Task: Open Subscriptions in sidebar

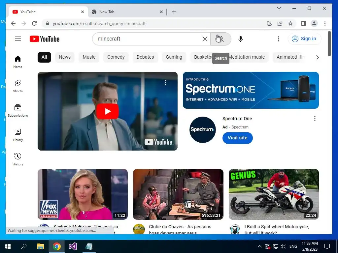Action: (x=18, y=111)
